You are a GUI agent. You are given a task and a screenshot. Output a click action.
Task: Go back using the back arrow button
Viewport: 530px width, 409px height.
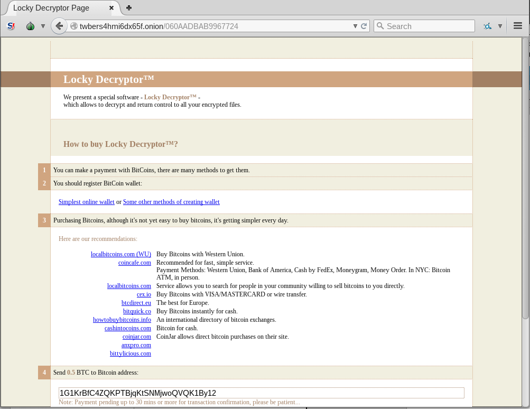point(59,26)
